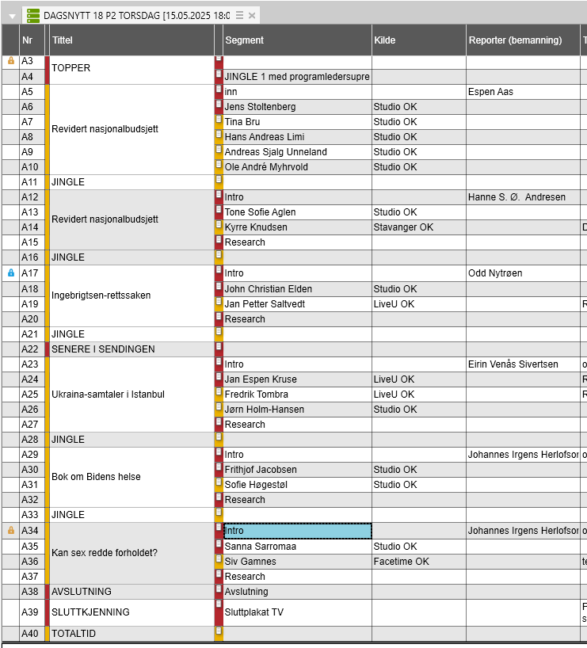Sort by the Segment column header

coord(297,40)
